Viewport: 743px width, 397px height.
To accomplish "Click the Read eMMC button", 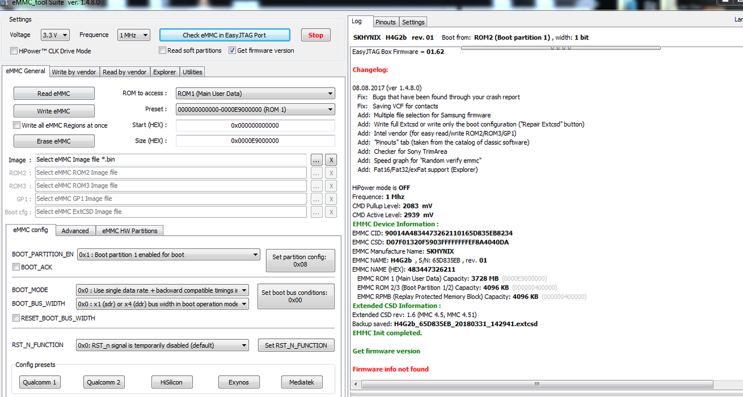I will [x=54, y=93].
